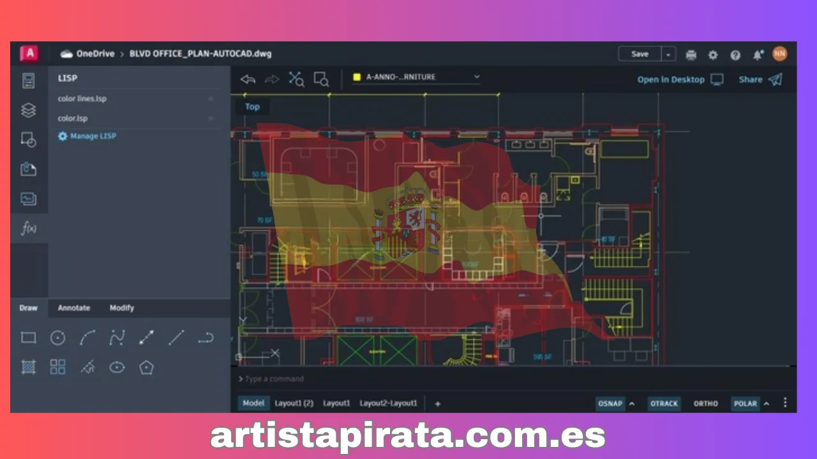Select the Arc drawing tool
Screen dimensions: 817x459
click(x=87, y=337)
